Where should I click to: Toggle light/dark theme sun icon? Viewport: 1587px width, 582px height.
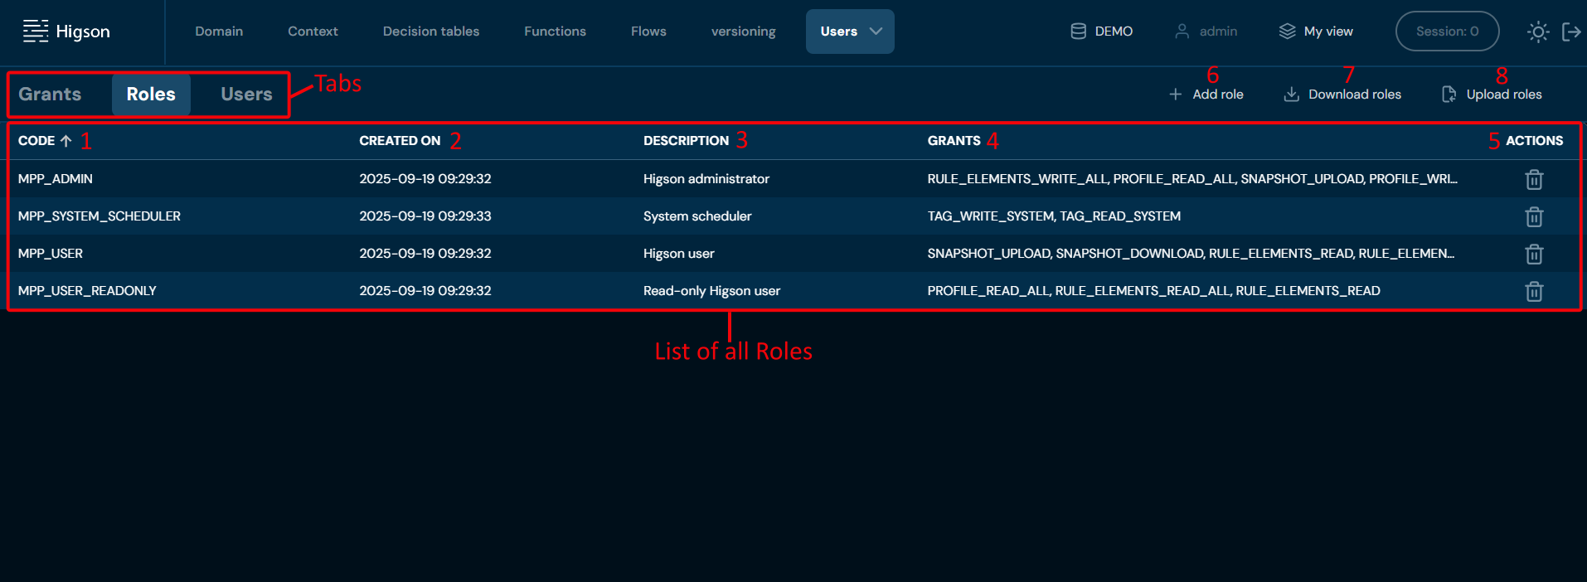tap(1537, 32)
